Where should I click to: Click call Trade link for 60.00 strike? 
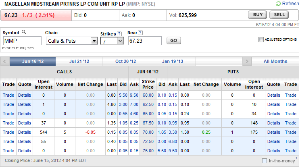[8, 95]
